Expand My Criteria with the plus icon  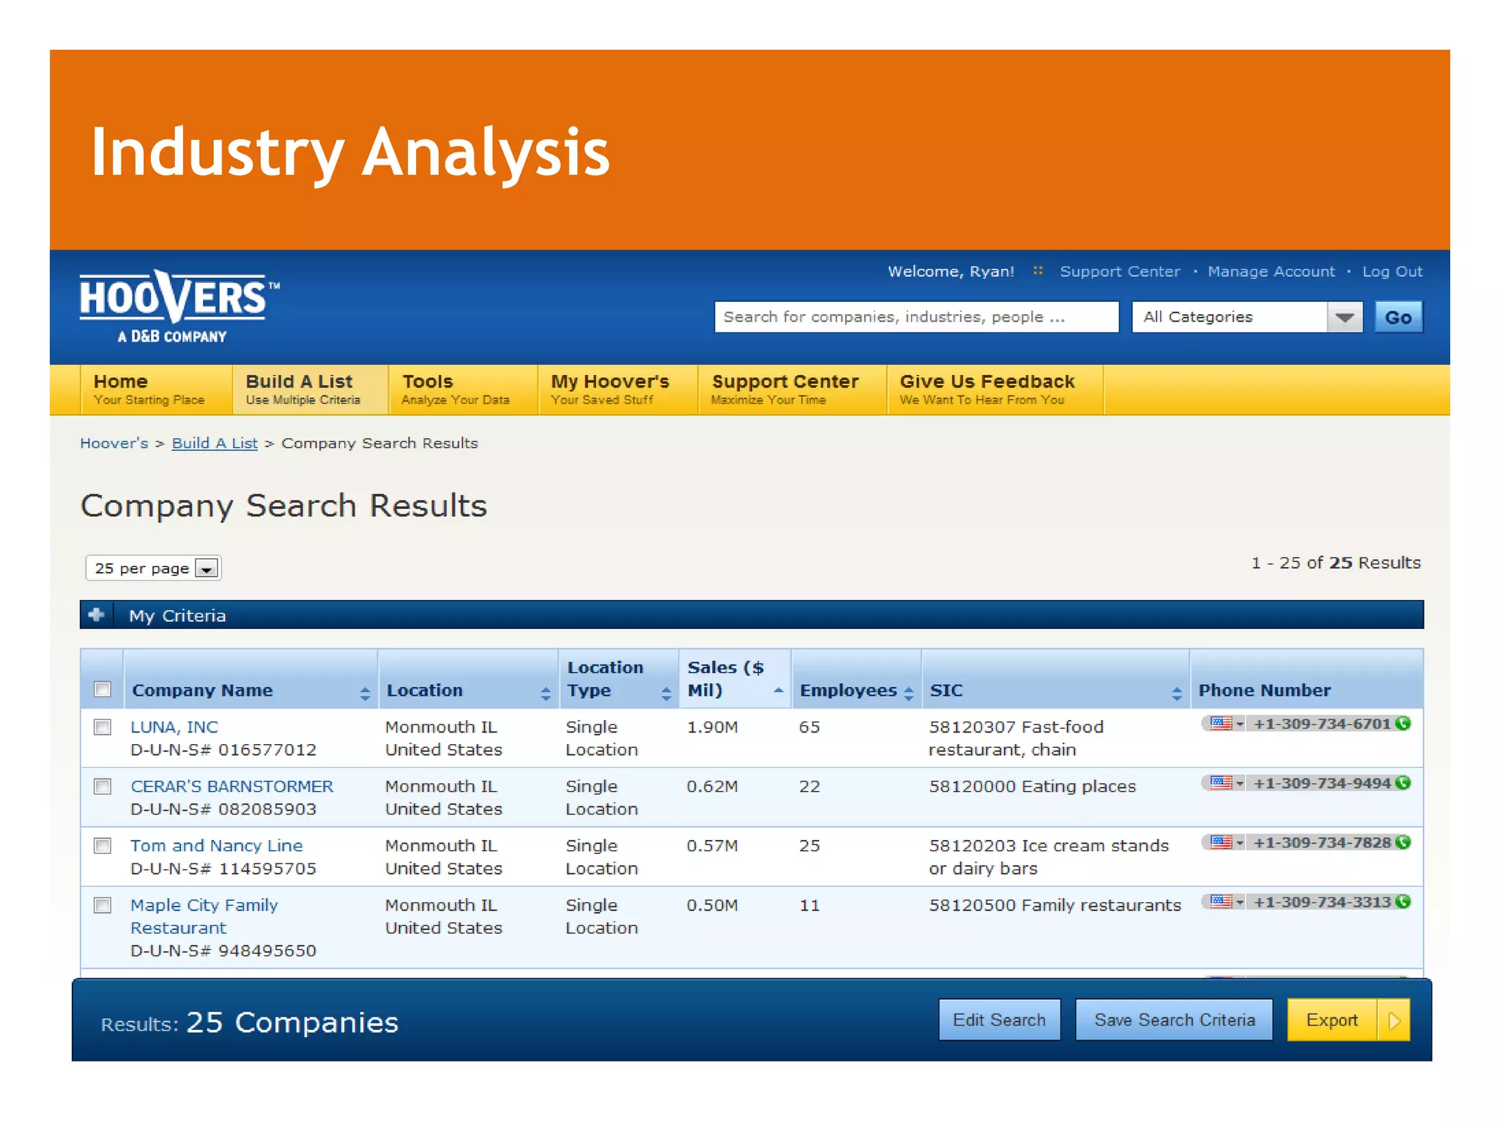point(97,615)
